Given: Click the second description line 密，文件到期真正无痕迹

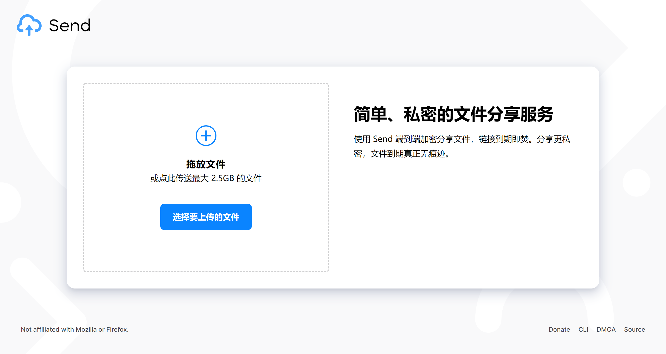Looking at the screenshot, I should click(x=402, y=154).
